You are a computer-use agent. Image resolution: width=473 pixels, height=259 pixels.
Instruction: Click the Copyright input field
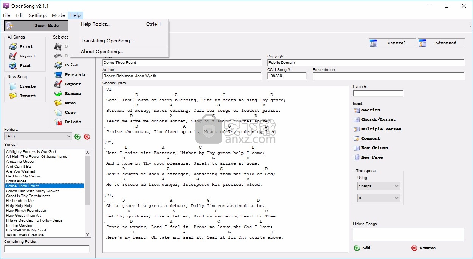pyautogui.click(x=366, y=63)
